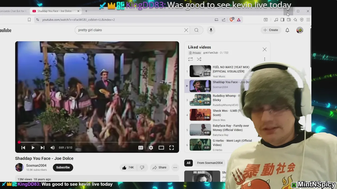The width and height of the screenshot is (337, 189).
Task: Skip to previous video in player
Action: click(23, 148)
